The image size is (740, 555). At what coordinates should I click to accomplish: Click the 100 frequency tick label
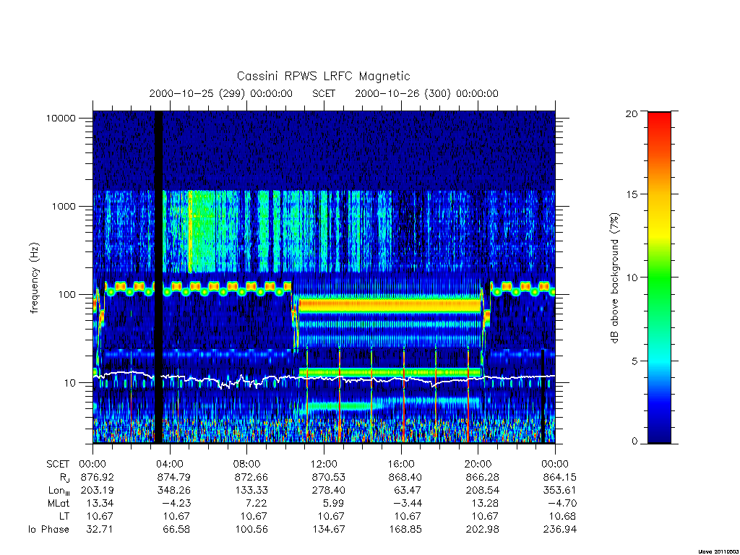pos(66,295)
